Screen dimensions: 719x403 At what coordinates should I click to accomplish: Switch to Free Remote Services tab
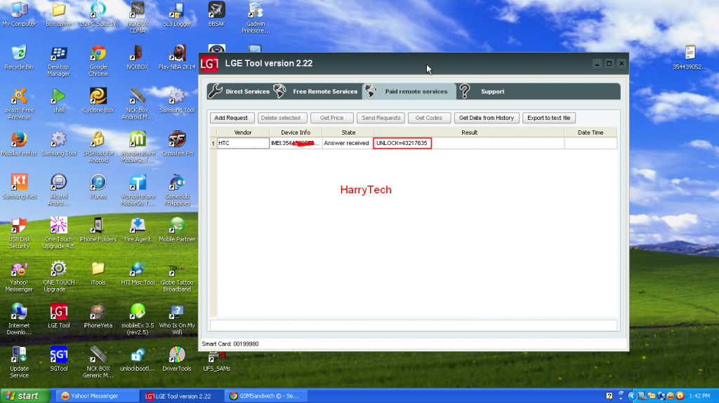pyautogui.click(x=317, y=91)
